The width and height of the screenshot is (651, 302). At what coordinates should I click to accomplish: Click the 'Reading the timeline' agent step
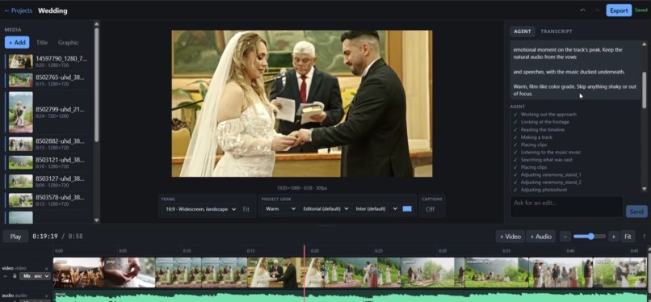pos(542,129)
